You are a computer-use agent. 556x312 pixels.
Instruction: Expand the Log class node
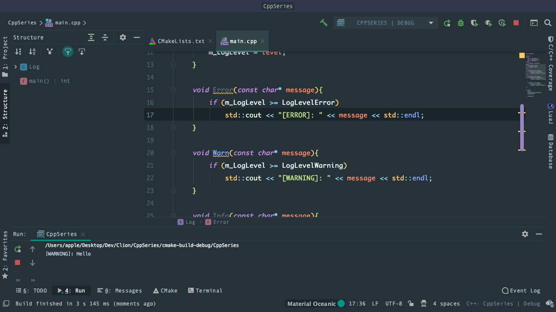click(x=16, y=67)
